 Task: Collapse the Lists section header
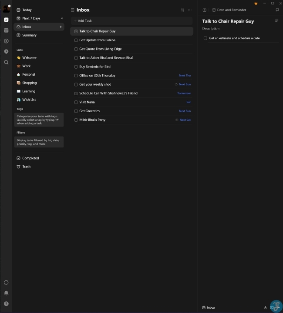(20, 50)
